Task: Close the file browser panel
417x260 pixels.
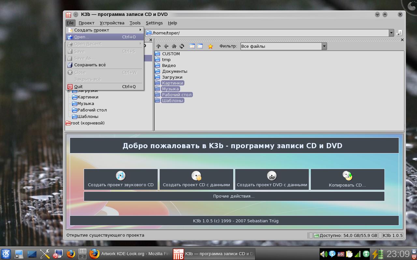Action: click(x=402, y=40)
